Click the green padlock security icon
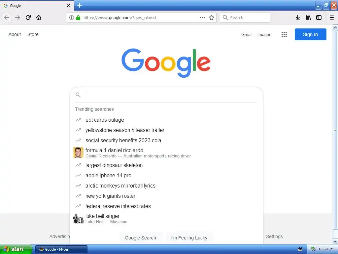Viewport: 338px width, 254px height. pyautogui.click(x=78, y=18)
